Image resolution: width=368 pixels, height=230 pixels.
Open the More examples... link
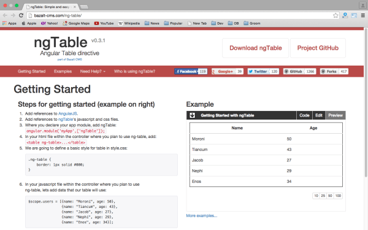(x=202, y=216)
